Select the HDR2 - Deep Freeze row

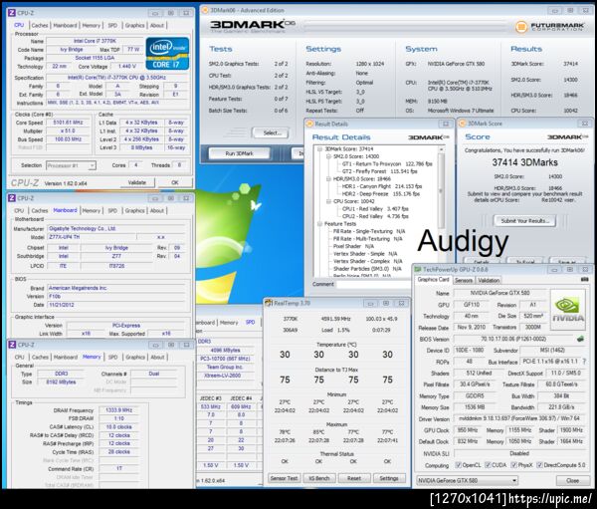pyautogui.click(x=381, y=194)
